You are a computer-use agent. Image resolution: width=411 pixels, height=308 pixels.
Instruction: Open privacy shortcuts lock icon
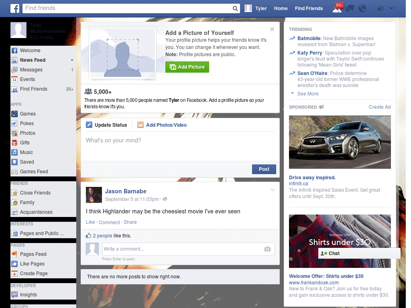[x=380, y=9]
